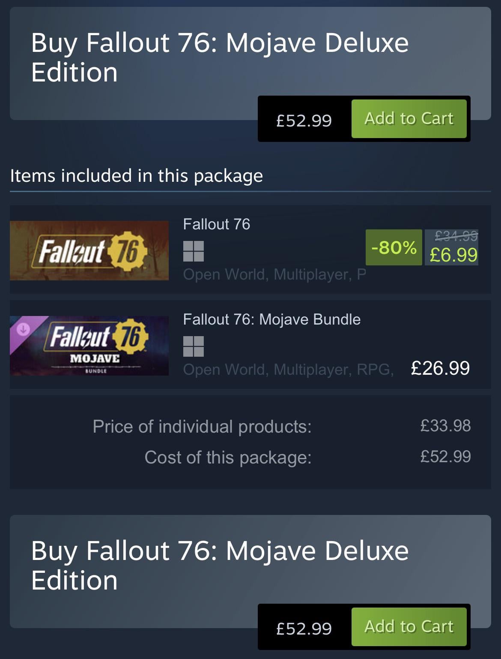The image size is (501, 659).
Task: Select the Fallout 76 title link
Action: 216,224
